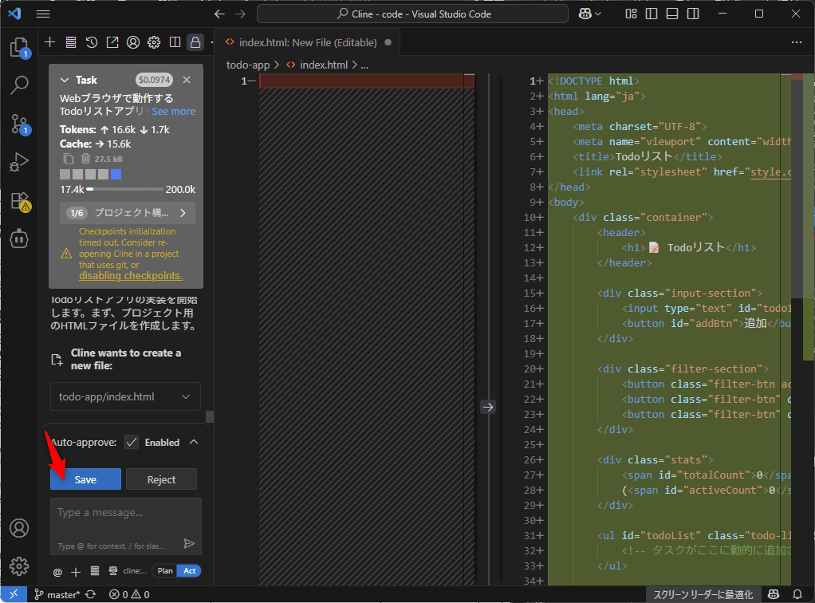
Task: Click the context window usage progress bar
Action: pos(124,190)
